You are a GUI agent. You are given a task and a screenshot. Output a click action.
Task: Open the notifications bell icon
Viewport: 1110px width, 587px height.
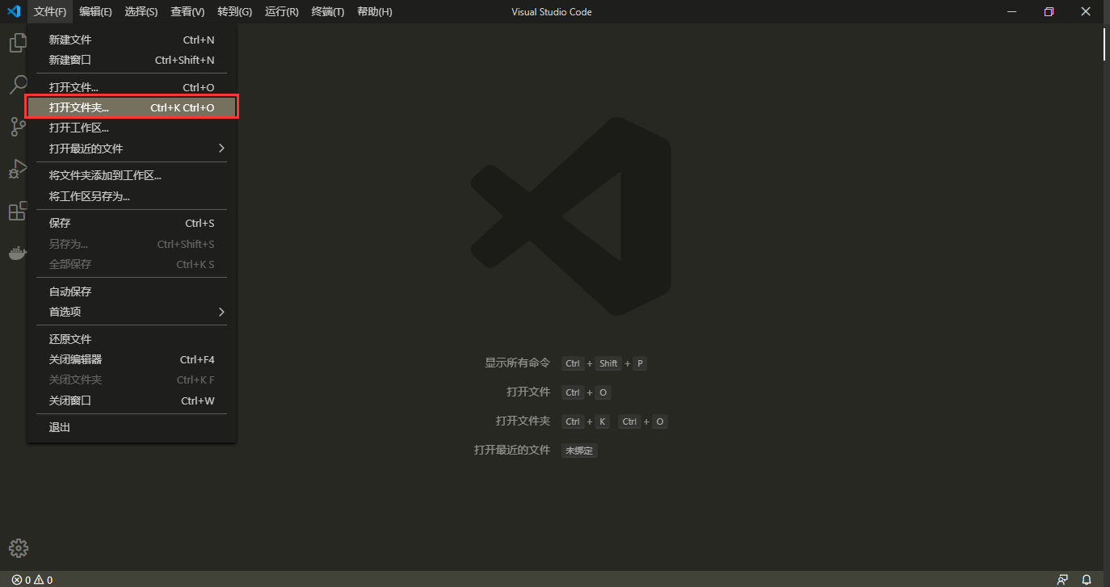(1087, 580)
